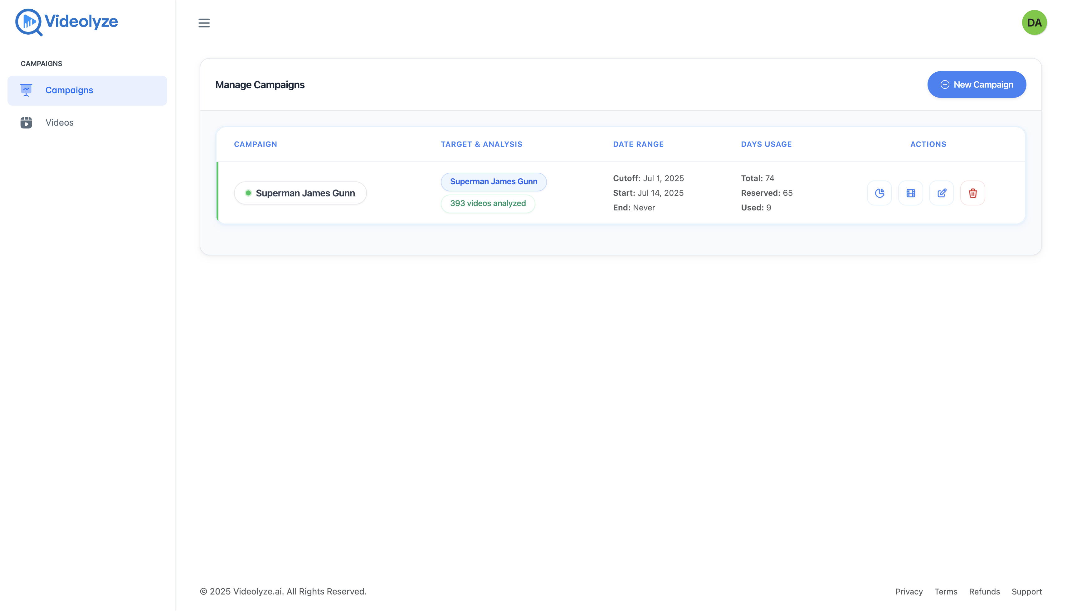
Task: Open Videos in the sidebar
Action: coord(87,123)
